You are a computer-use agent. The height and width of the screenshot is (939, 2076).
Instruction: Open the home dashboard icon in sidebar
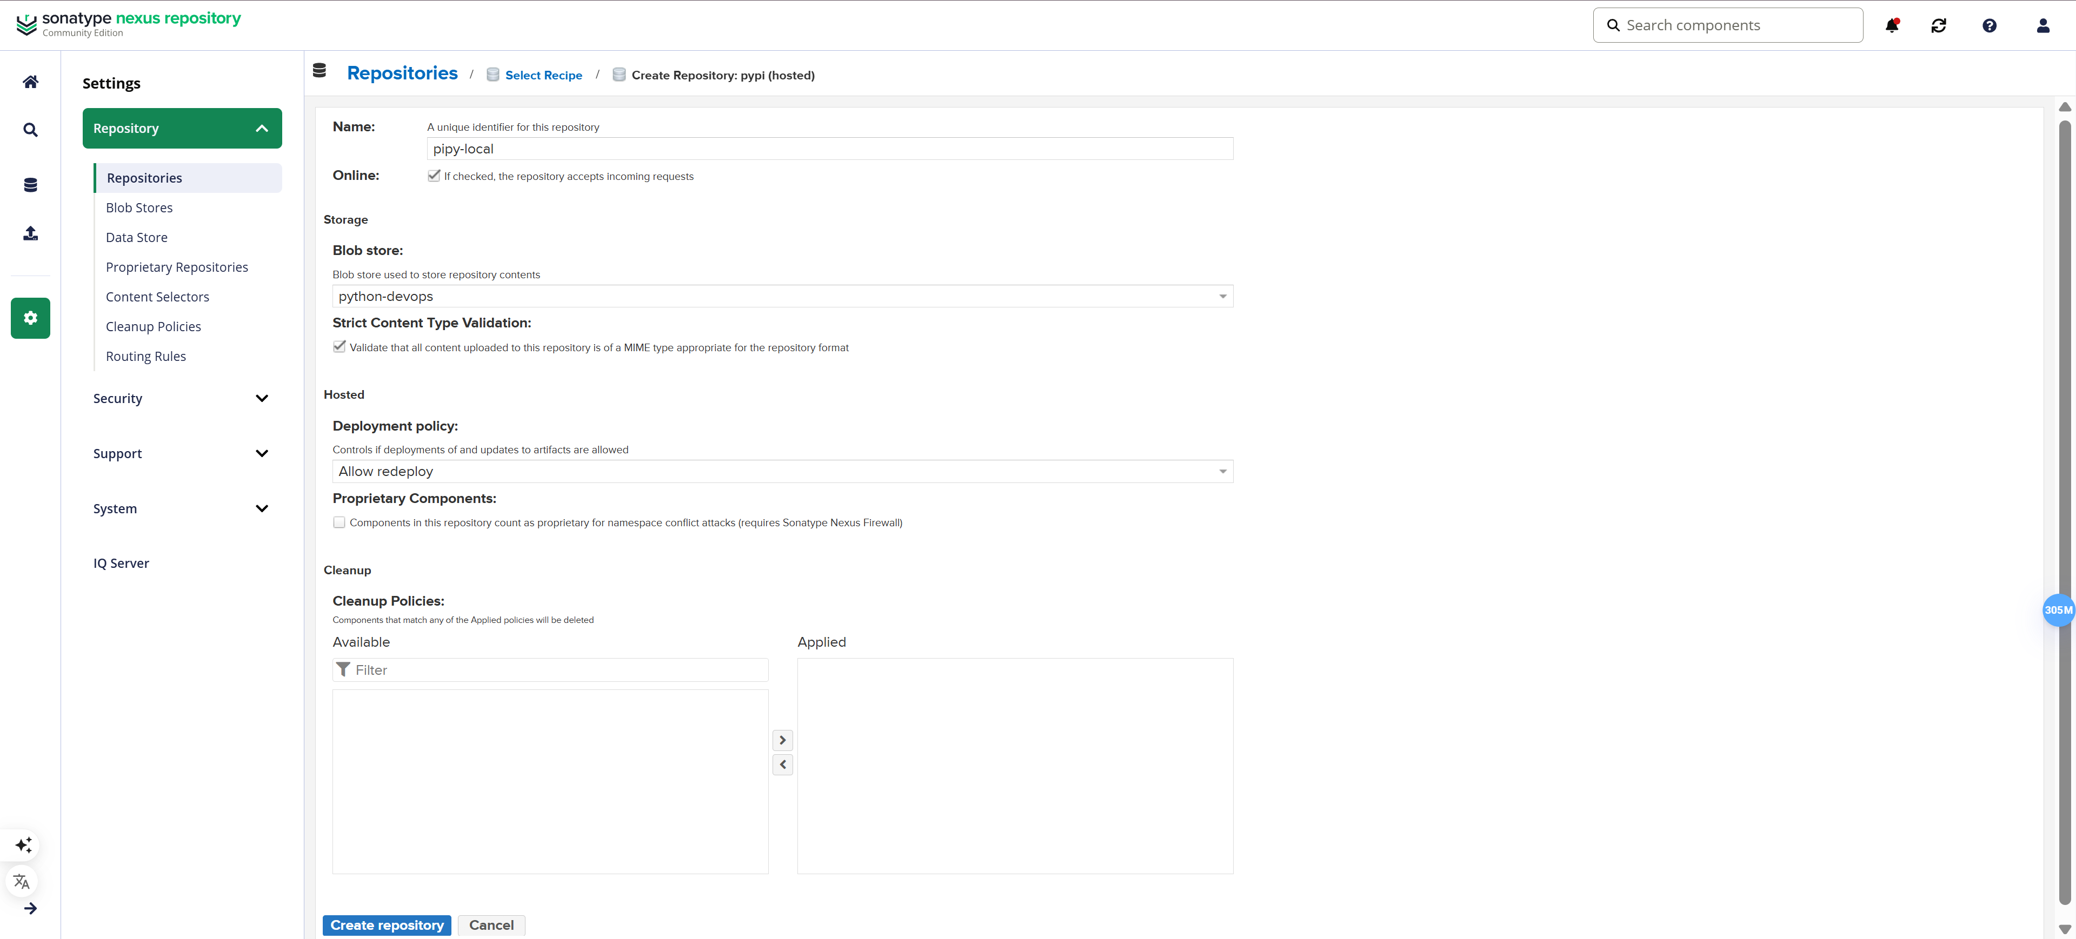[31, 82]
